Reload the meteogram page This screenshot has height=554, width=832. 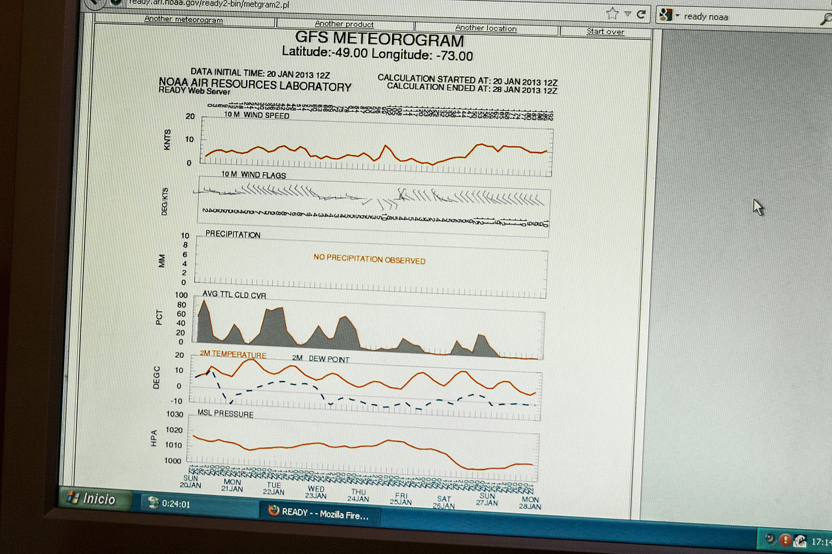coord(641,14)
